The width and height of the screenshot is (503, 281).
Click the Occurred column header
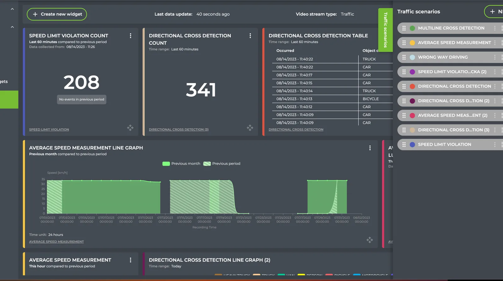click(x=285, y=50)
